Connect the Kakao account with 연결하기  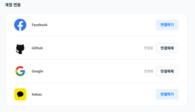click(167, 94)
